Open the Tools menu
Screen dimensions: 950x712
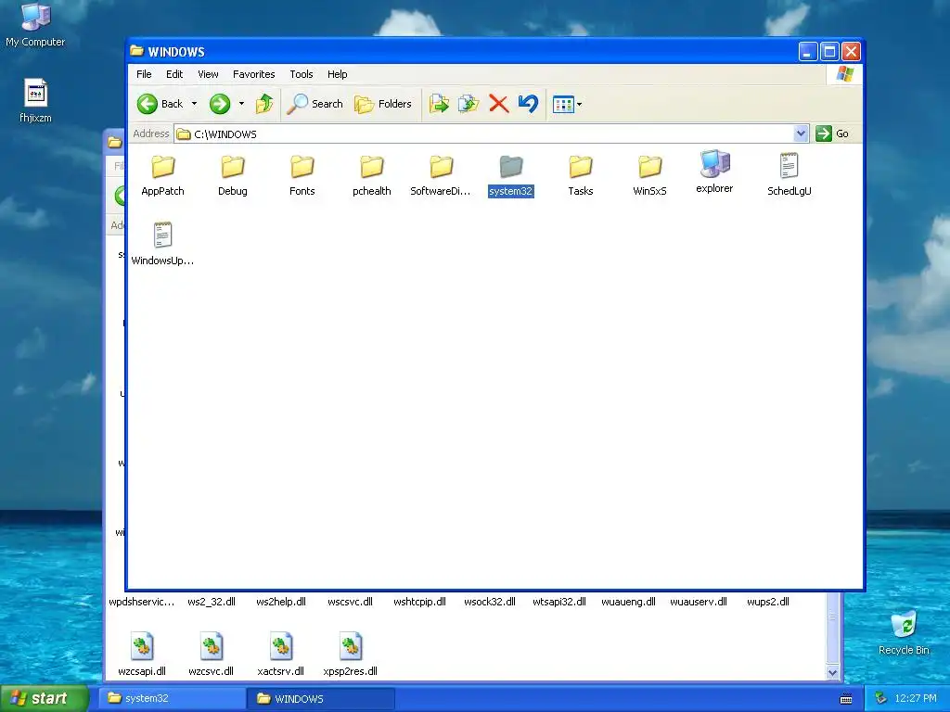pyautogui.click(x=302, y=74)
